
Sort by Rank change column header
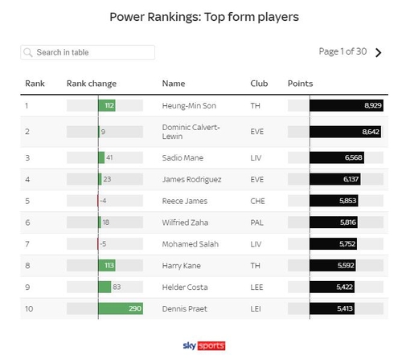tap(92, 84)
